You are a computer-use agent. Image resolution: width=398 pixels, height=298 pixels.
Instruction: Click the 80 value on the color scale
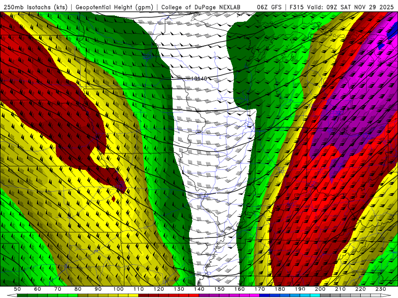coord(78,289)
